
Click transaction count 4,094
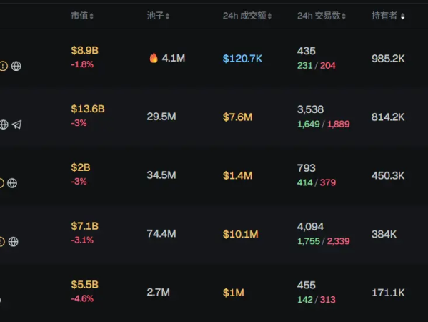[310, 226]
